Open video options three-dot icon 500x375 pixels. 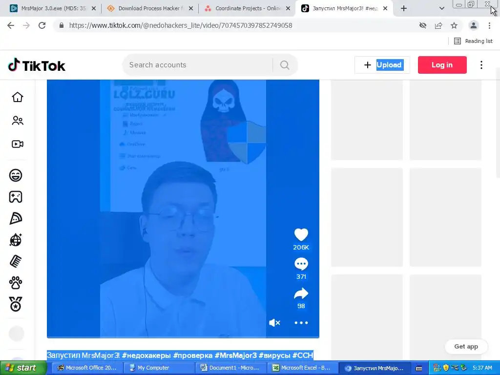[x=301, y=323]
